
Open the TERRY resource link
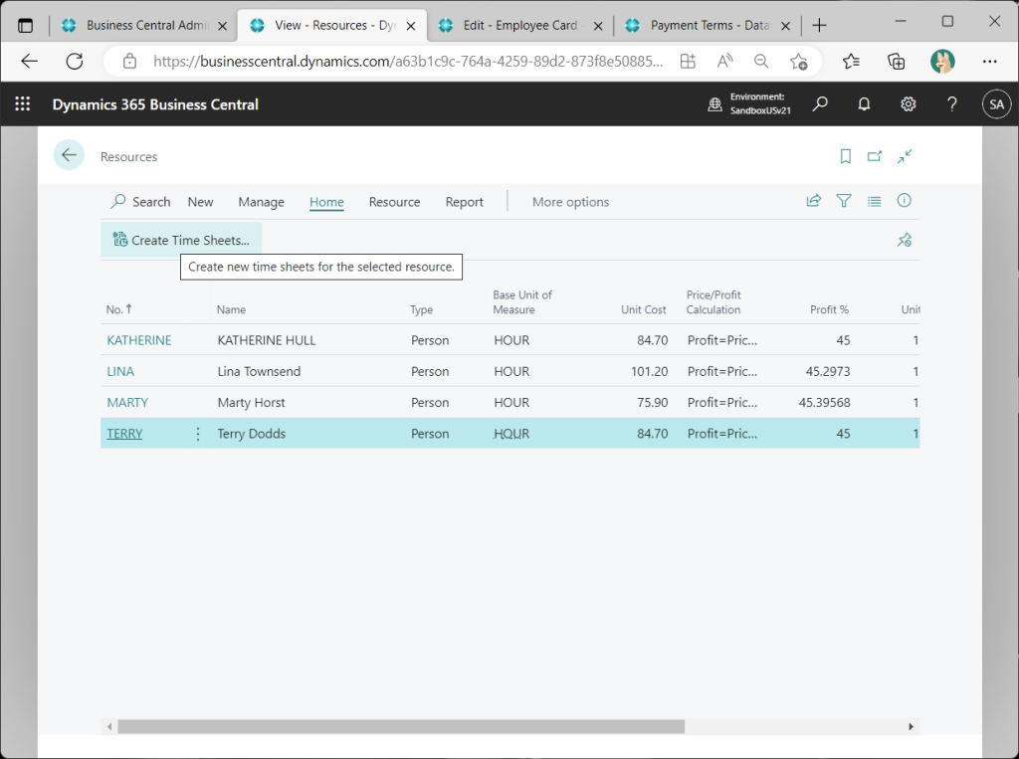pyautogui.click(x=124, y=434)
